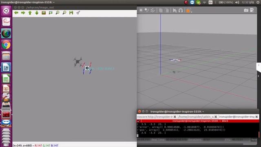Open LibreOffice Calc from the dock
The width and height of the screenshot is (261, 147).
(6, 78)
